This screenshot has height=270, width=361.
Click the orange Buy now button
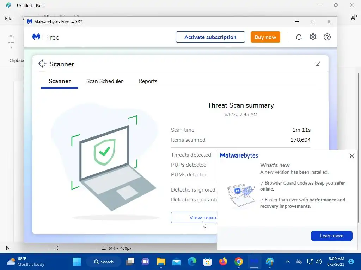[x=265, y=37]
